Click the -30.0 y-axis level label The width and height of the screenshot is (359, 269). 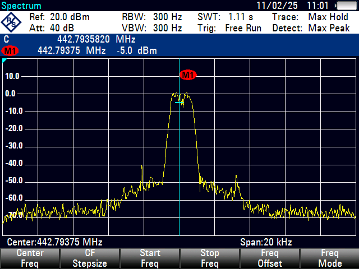[x=13, y=146]
